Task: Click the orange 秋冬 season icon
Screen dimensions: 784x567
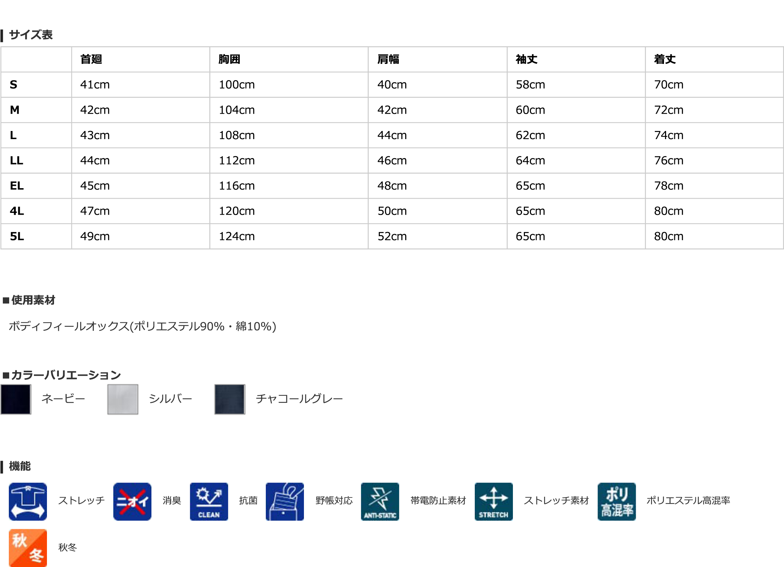Action: [x=28, y=548]
